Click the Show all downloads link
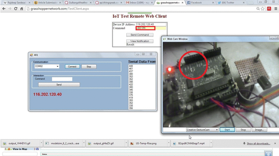279x156 pixels. [258, 143]
